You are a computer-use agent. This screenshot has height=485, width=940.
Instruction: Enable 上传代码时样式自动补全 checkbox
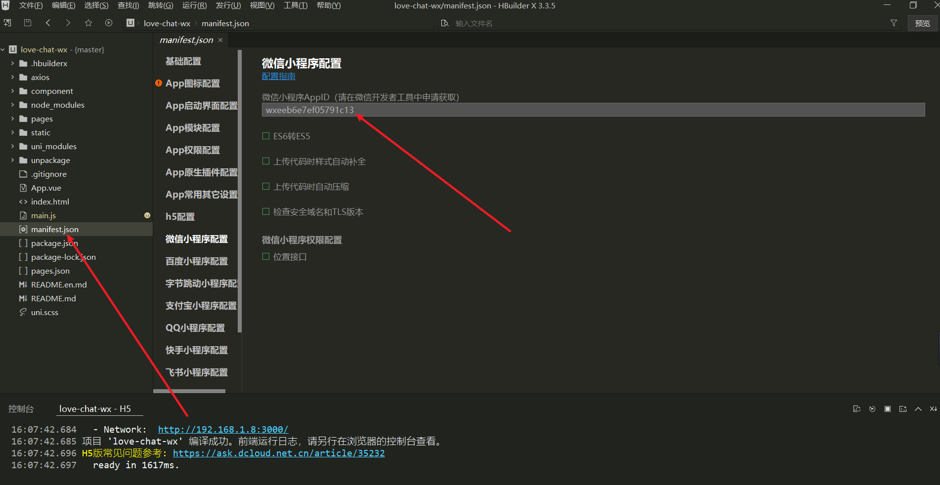click(266, 161)
